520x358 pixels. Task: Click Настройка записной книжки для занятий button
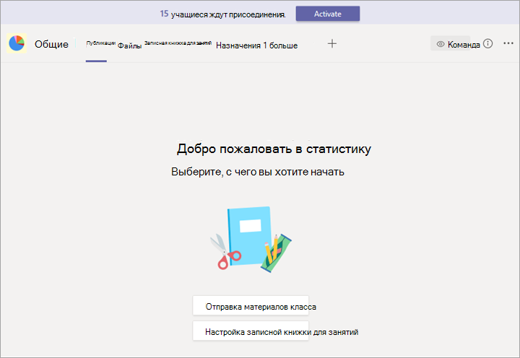tap(251, 331)
